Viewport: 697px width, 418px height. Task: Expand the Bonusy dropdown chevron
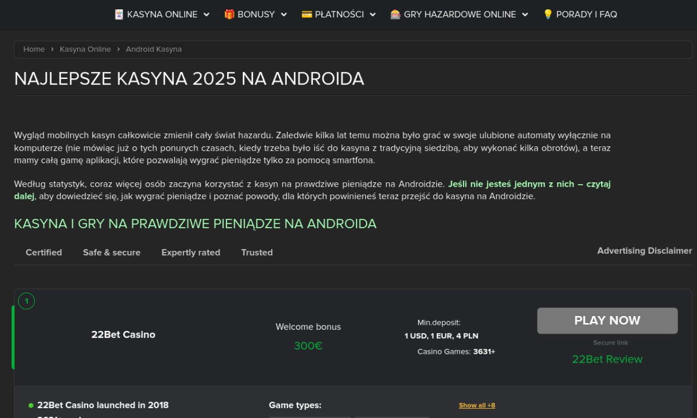[284, 15]
